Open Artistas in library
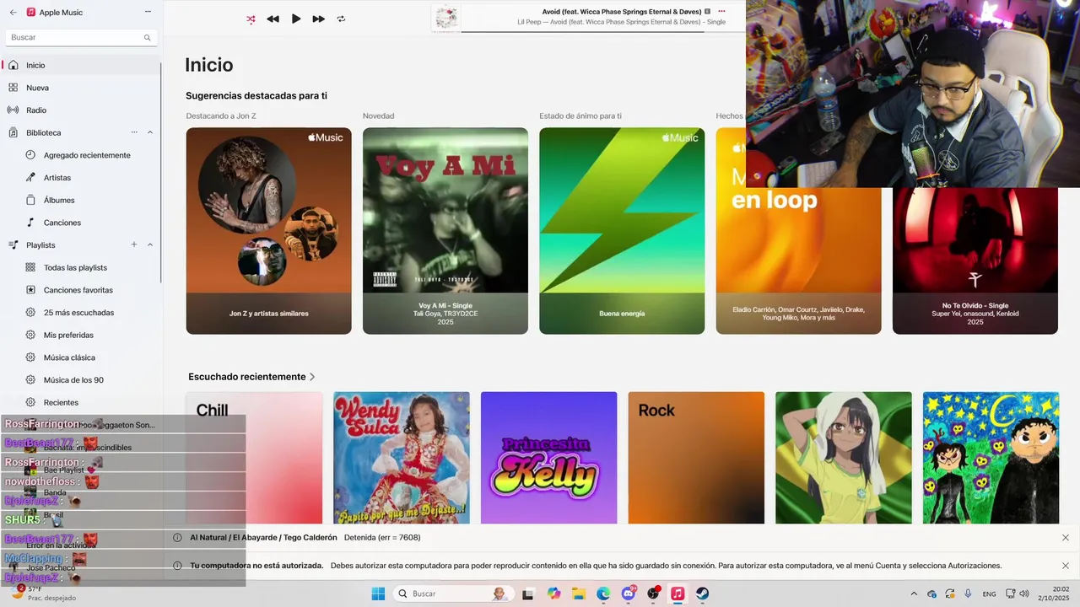This screenshot has width=1080, height=607. [x=57, y=178]
